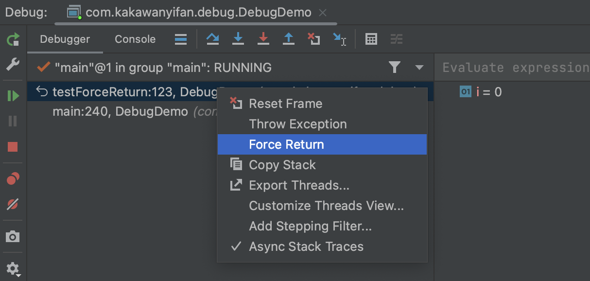Viewport: 590px width, 281px height.
Task: Toggle Async Stack Traces option
Action: pos(306,246)
